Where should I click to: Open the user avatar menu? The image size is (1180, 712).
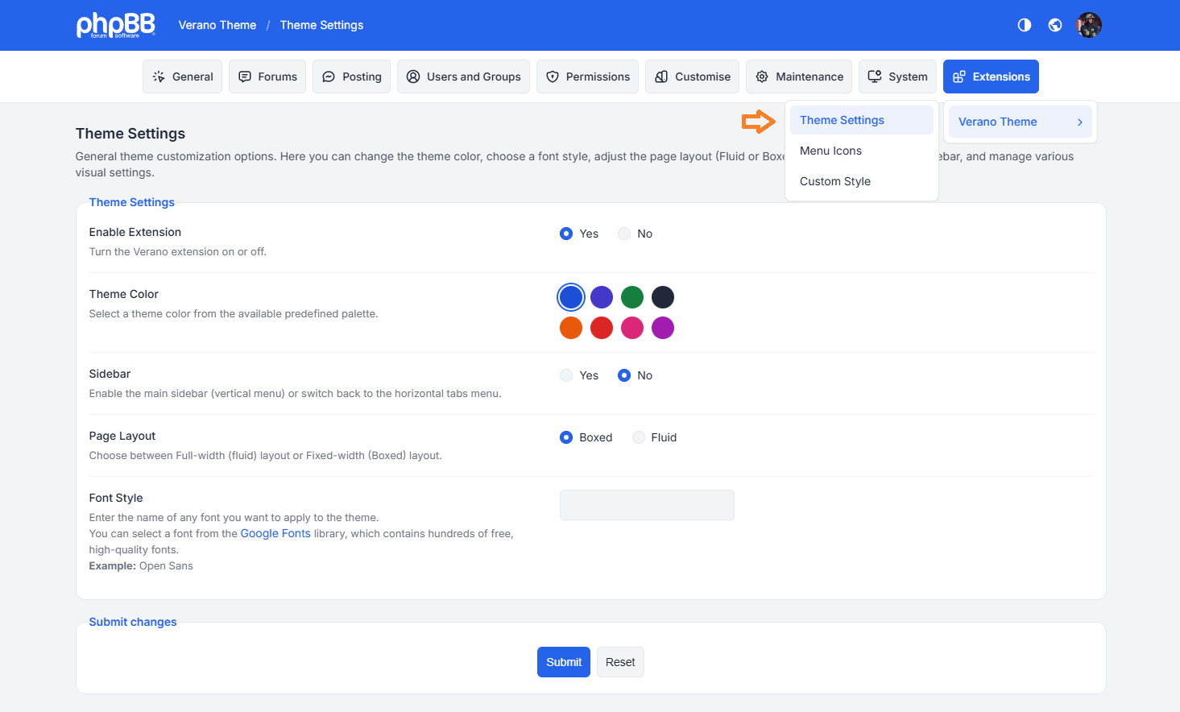(x=1088, y=25)
